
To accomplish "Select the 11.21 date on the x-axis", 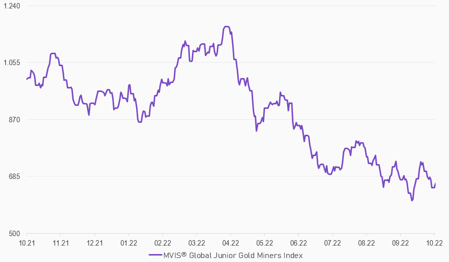I will (60, 243).
